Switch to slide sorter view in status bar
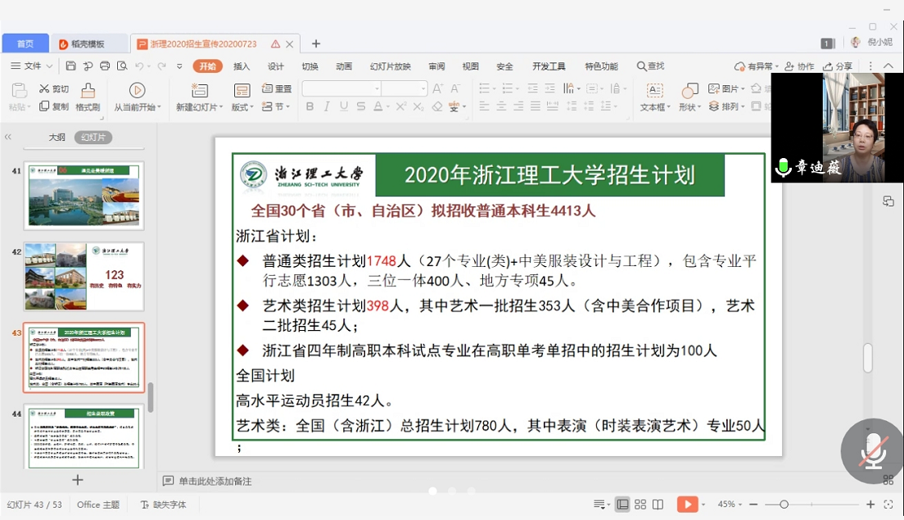 (x=640, y=504)
